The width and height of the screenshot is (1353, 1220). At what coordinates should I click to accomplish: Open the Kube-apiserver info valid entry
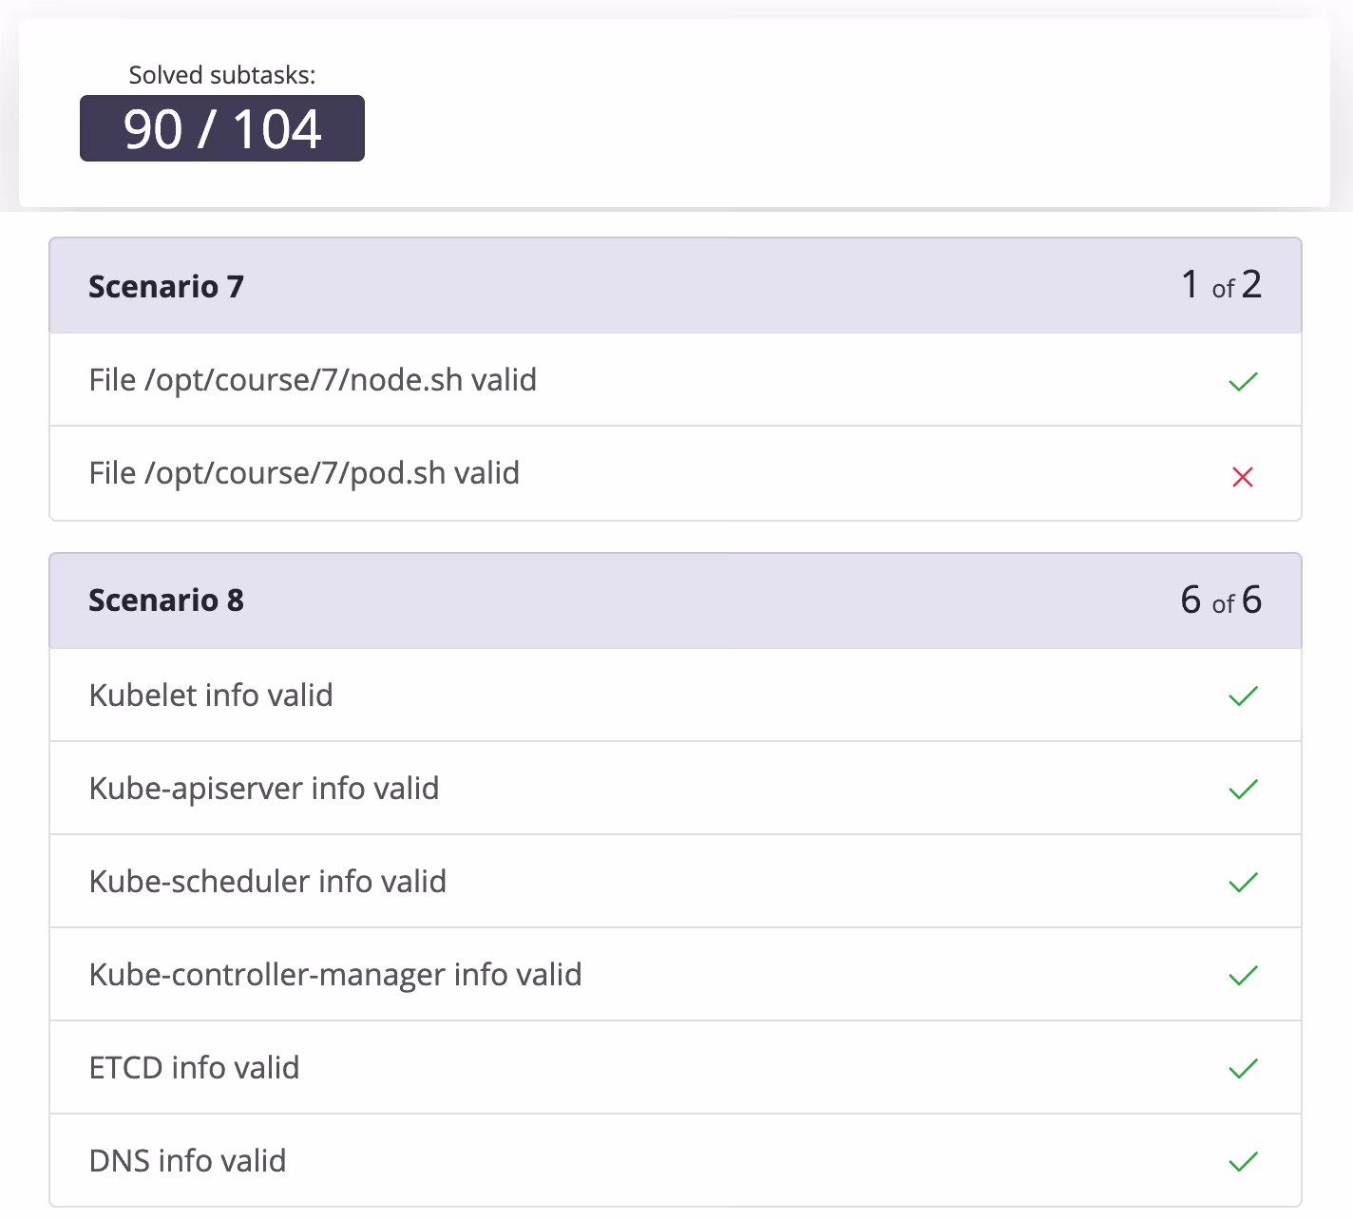pyautogui.click(x=264, y=789)
